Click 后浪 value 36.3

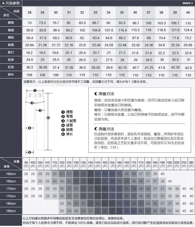(30, 67)
